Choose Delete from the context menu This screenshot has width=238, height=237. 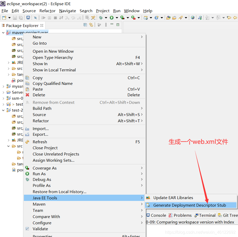pos(84,95)
